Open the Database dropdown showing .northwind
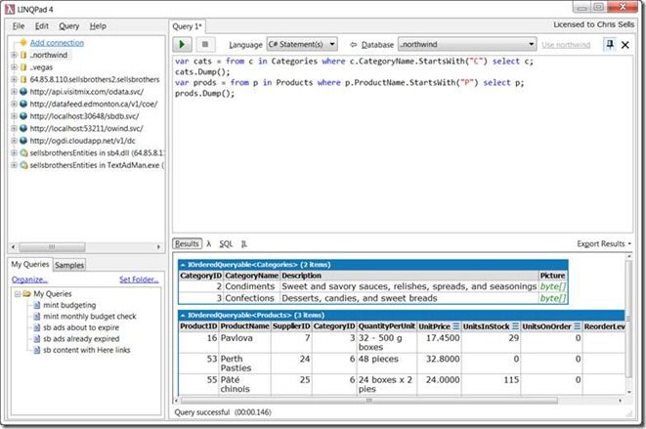Screen dimensions: 646x429 (x=467, y=44)
